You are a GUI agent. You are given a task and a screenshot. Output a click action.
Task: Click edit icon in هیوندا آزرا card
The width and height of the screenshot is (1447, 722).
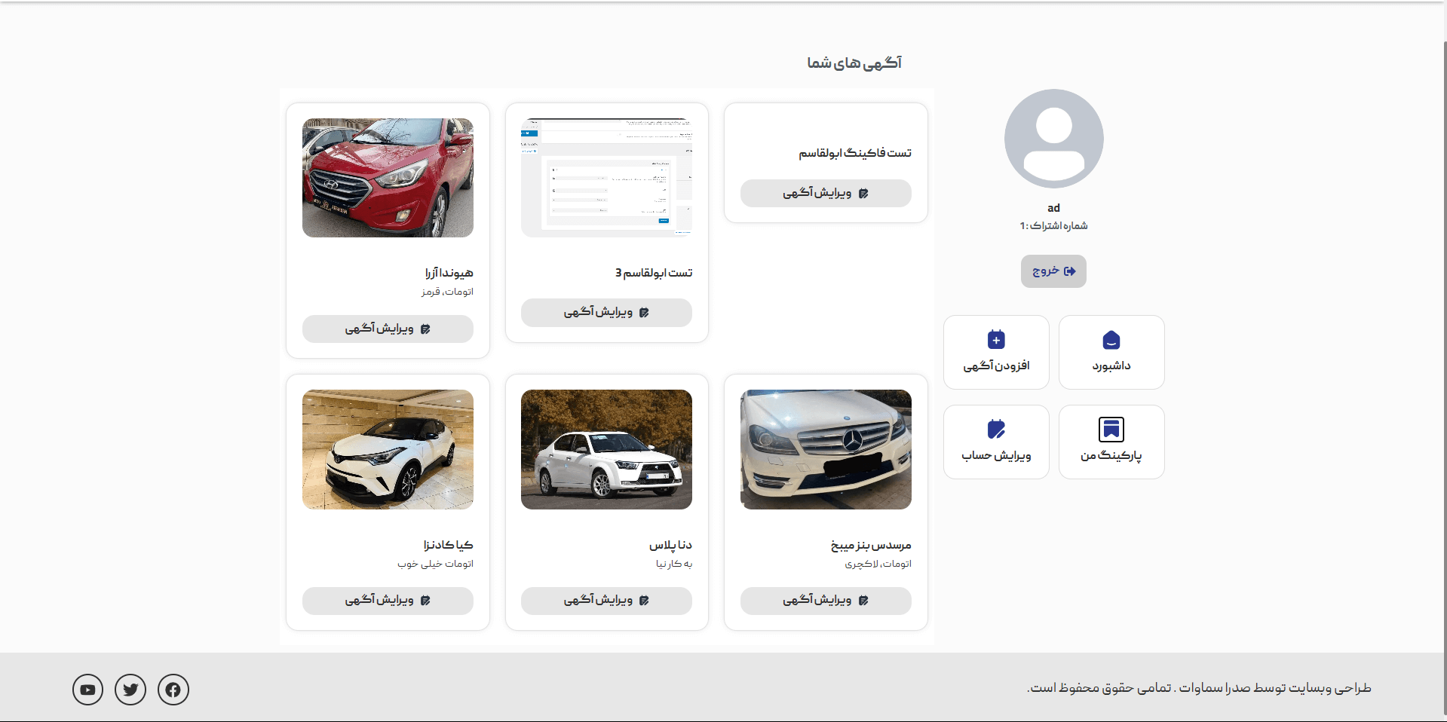coord(425,329)
